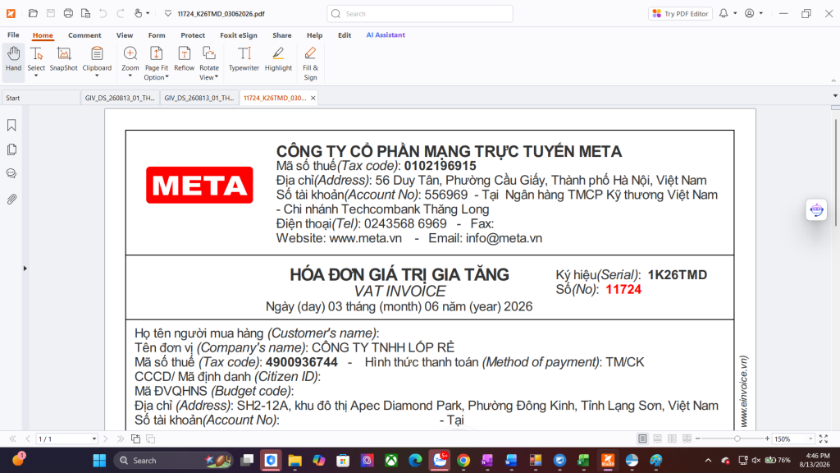Image resolution: width=840 pixels, height=473 pixels.
Task: Switch to the Protect ribbon tab
Action: click(193, 34)
